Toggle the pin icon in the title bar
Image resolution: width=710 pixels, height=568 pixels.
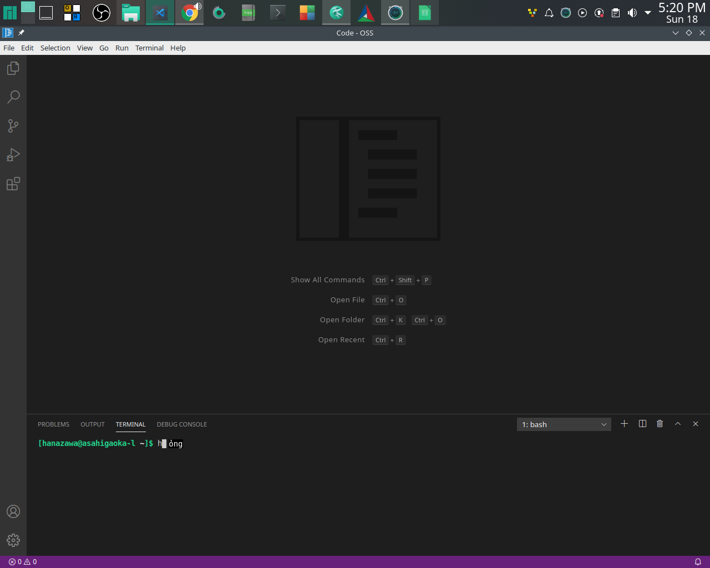21,32
